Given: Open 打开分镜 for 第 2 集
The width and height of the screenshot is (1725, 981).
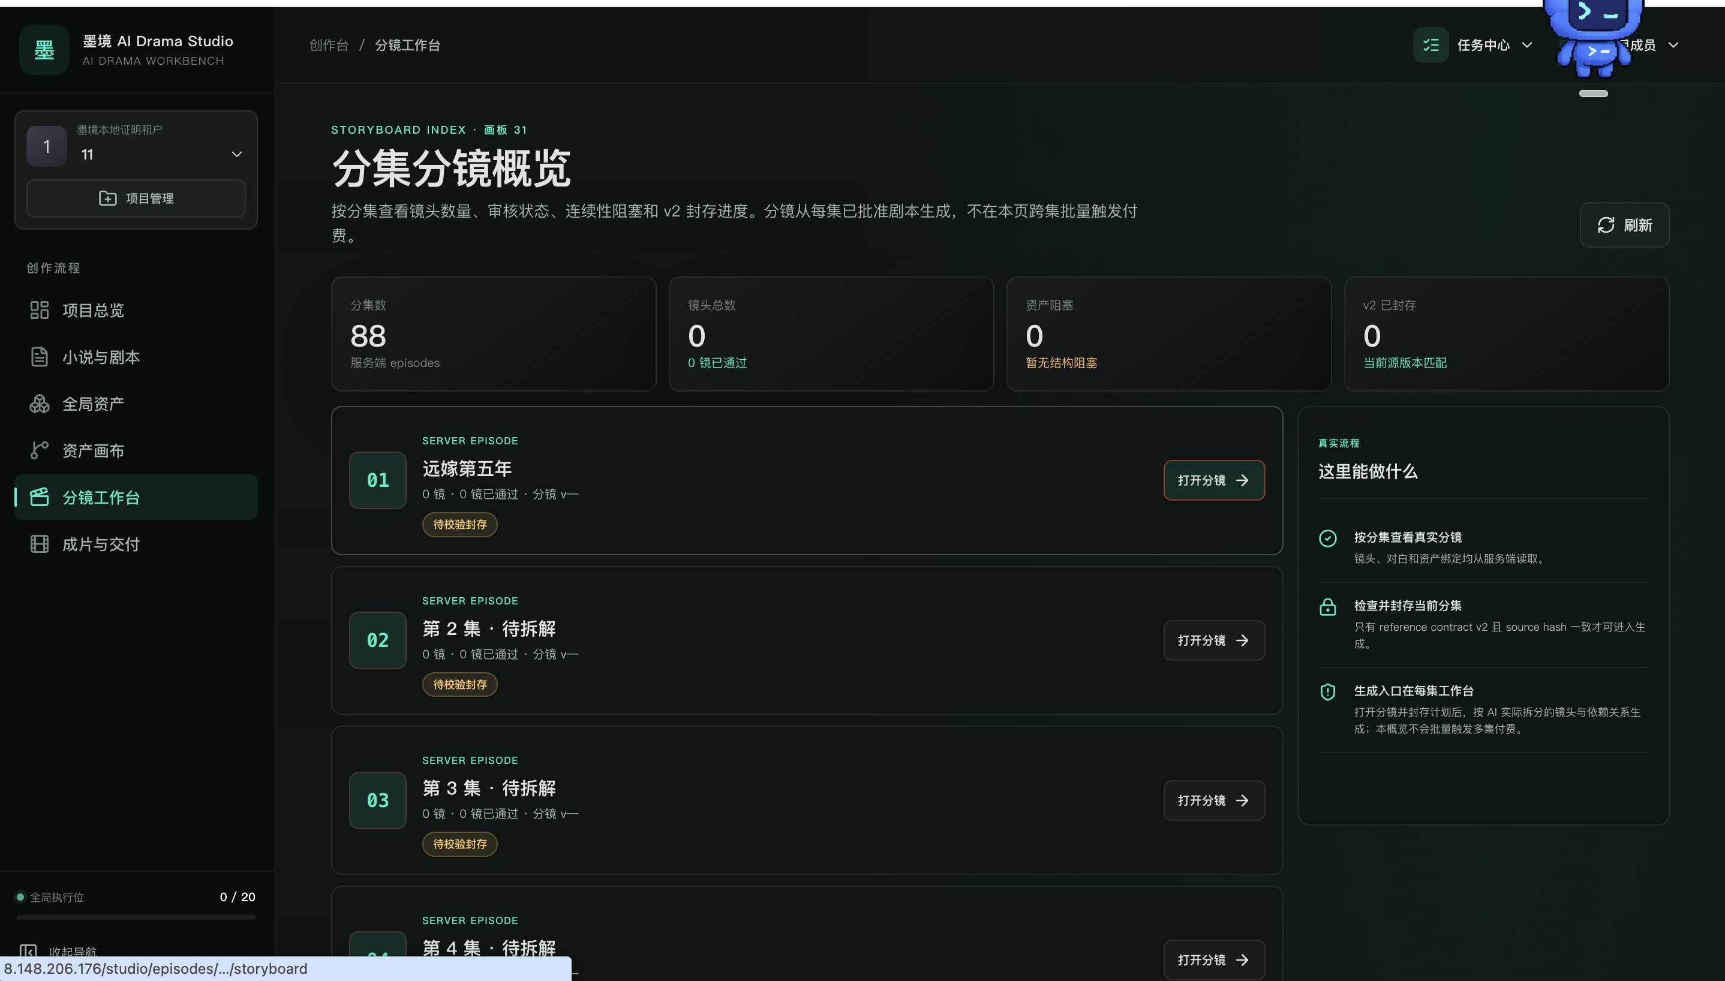Looking at the screenshot, I should (1214, 640).
